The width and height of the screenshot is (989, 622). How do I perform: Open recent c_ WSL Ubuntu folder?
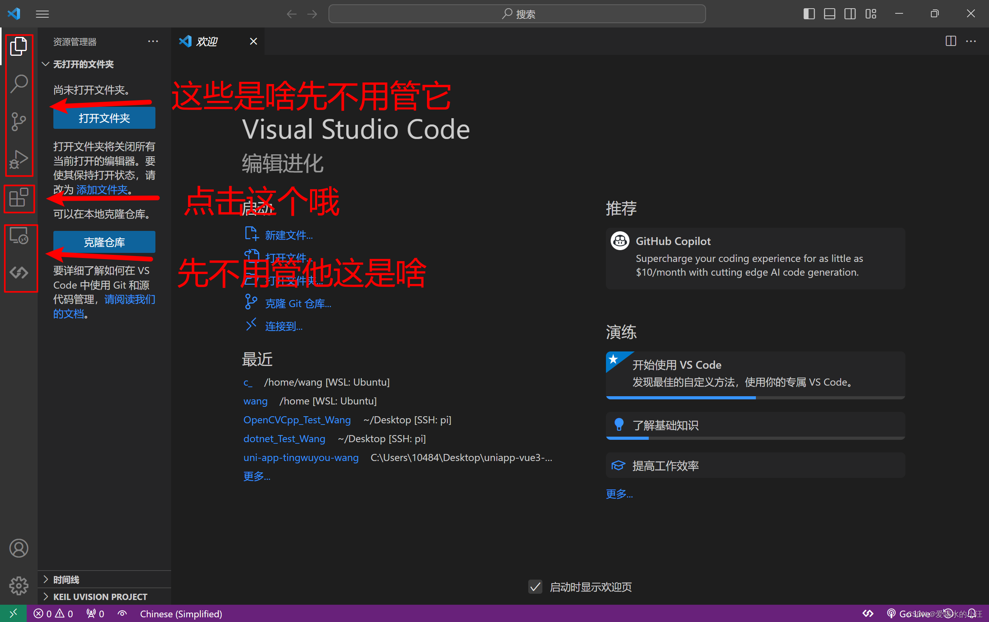(248, 382)
